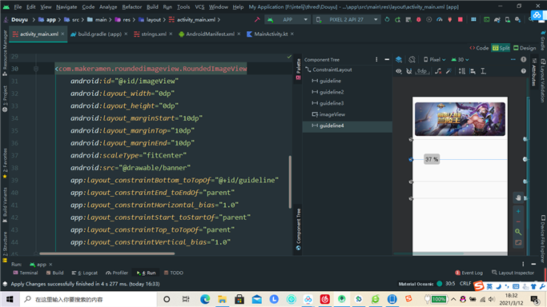The height and width of the screenshot is (307, 547).
Task: Click the Align layout icon
Action: coord(473,71)
